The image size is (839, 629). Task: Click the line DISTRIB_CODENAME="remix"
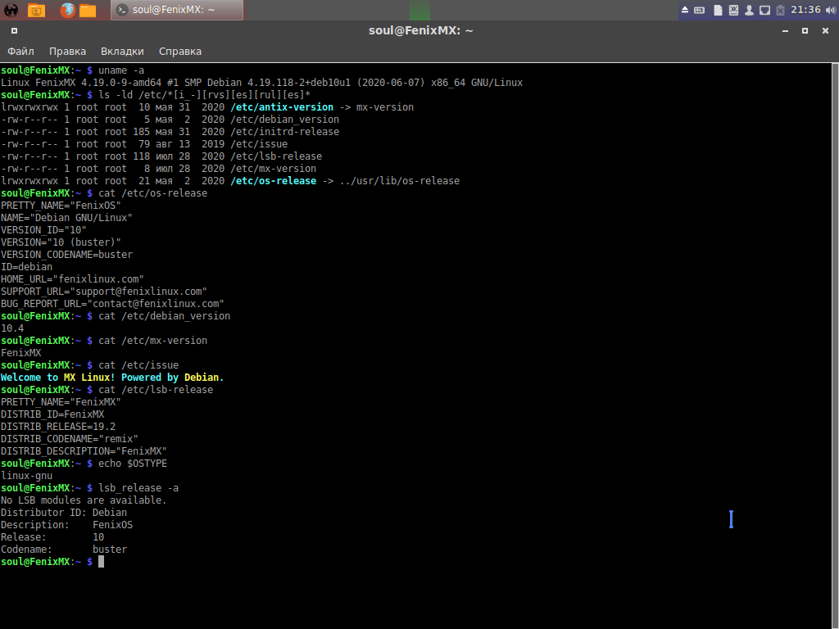click(70, 439)
